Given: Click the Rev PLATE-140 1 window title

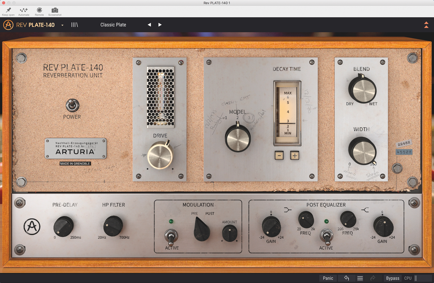Looking at the screenshot, I should point(217,3).
